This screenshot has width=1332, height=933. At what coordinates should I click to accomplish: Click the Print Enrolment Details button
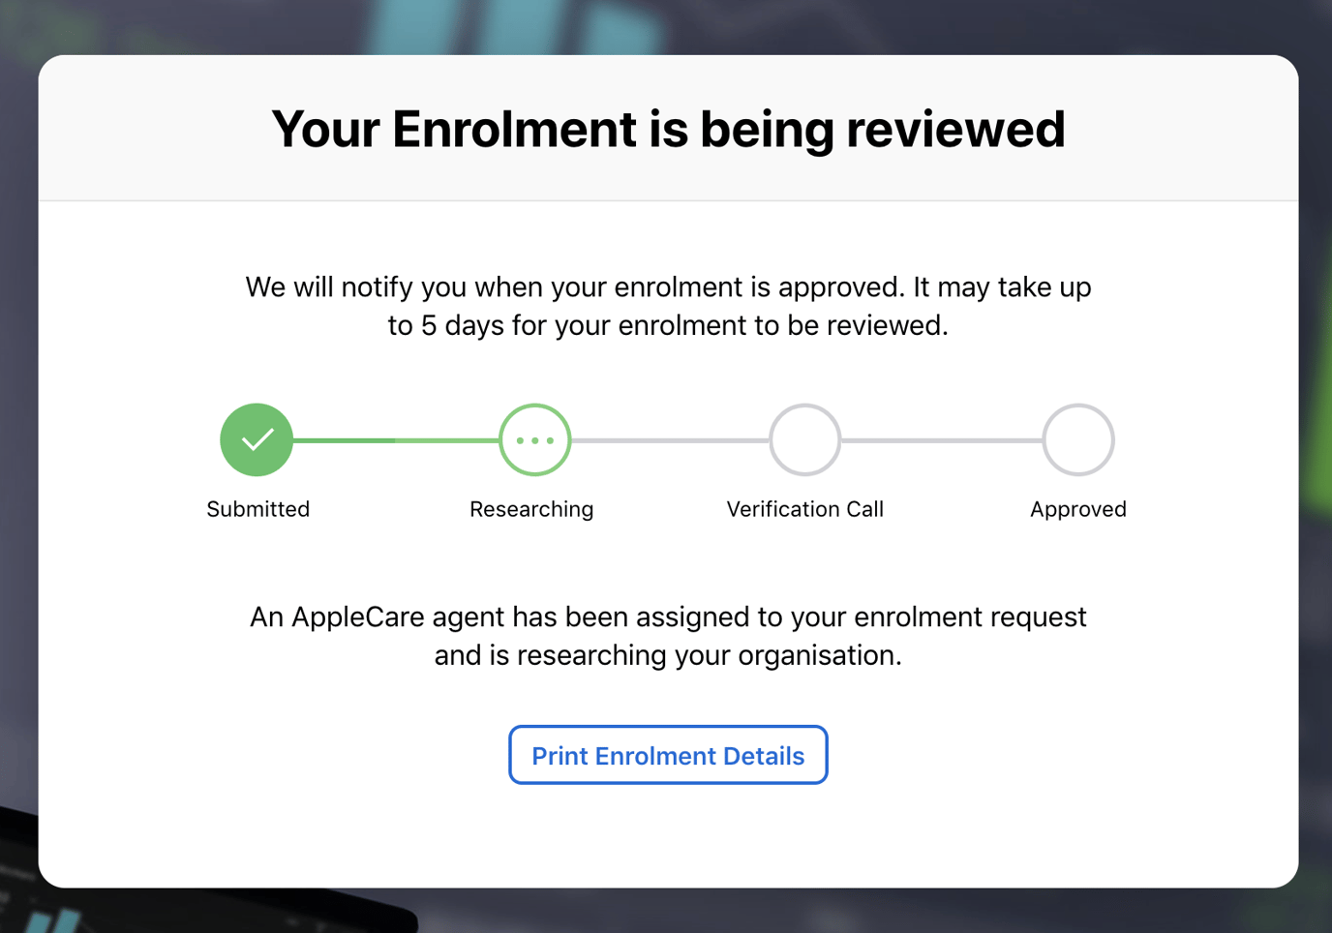(667, 755)
